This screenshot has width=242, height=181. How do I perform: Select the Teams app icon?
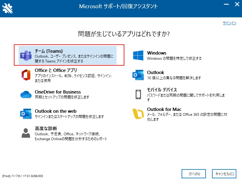point(26,55)
